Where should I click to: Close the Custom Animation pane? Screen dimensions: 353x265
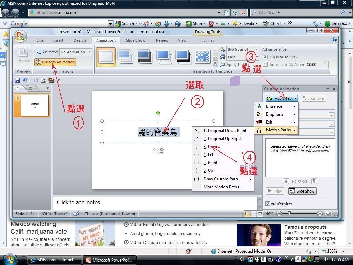[334, 89]
